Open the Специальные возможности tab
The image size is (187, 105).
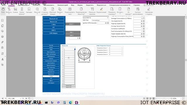(120, 5)
